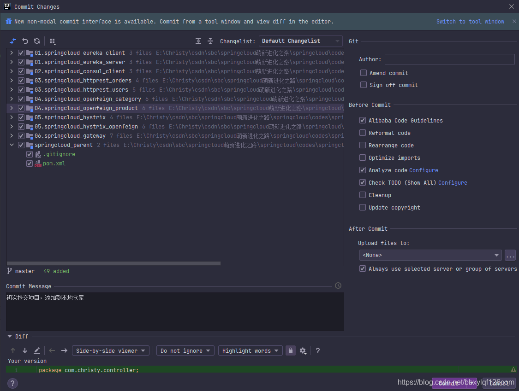Click Configure link for Analyze code

click(x=424, y=170)
